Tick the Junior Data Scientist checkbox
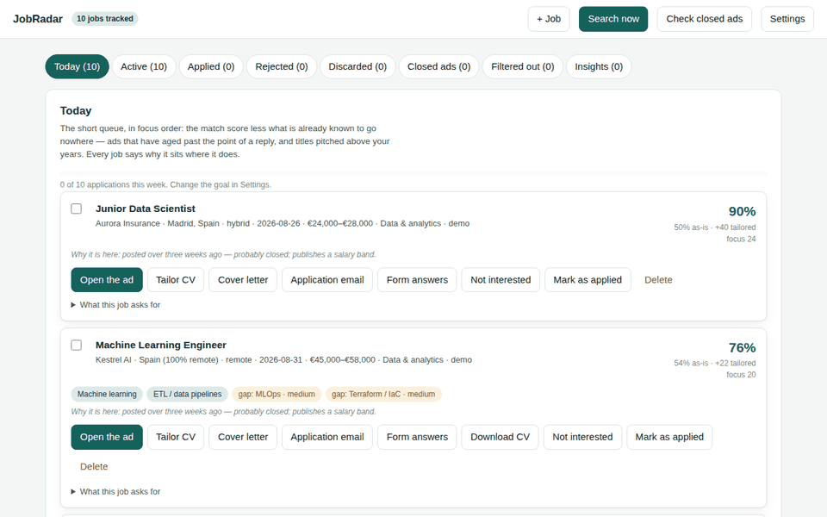This screenshot has height=517, width=827. click(x=77, y=209)
